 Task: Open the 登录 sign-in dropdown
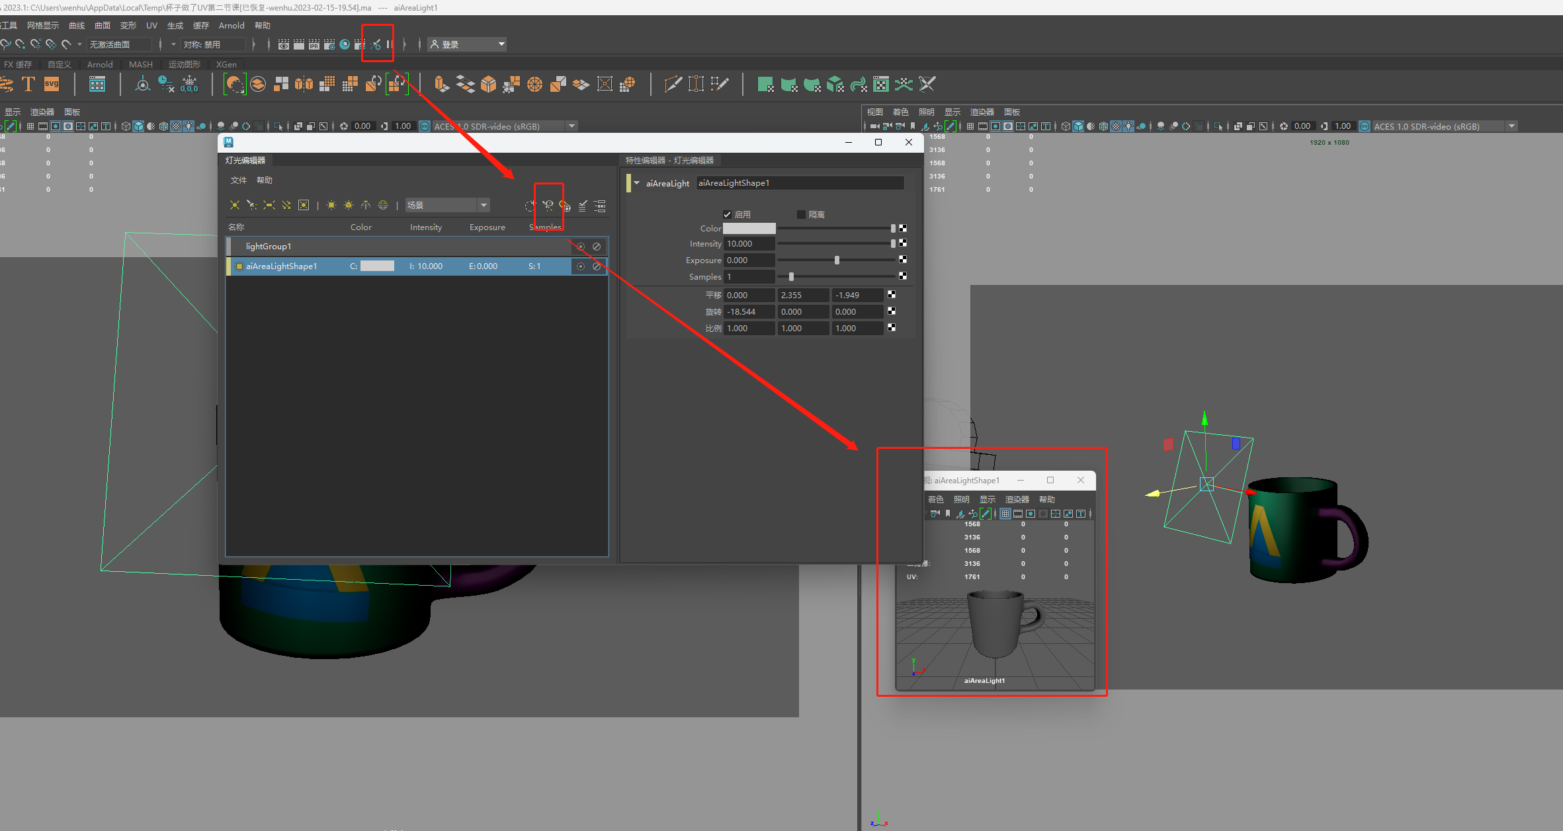(468, 44)
